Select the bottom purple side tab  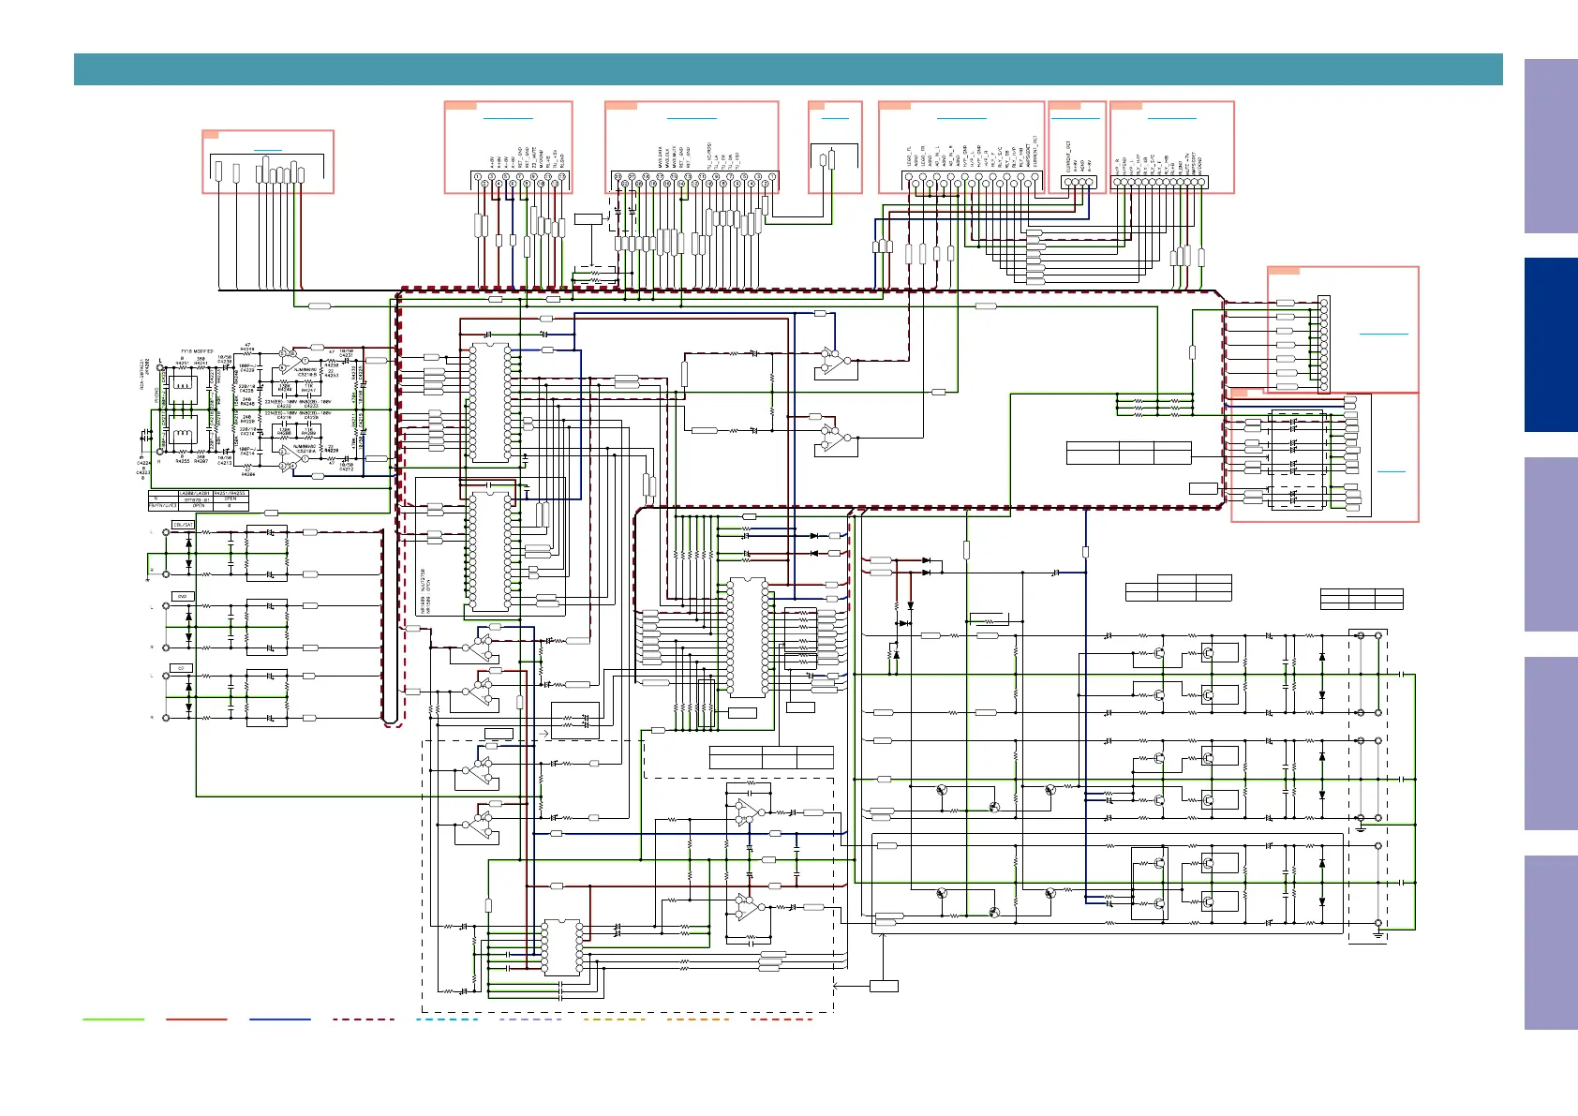(x=1550, y=942)
